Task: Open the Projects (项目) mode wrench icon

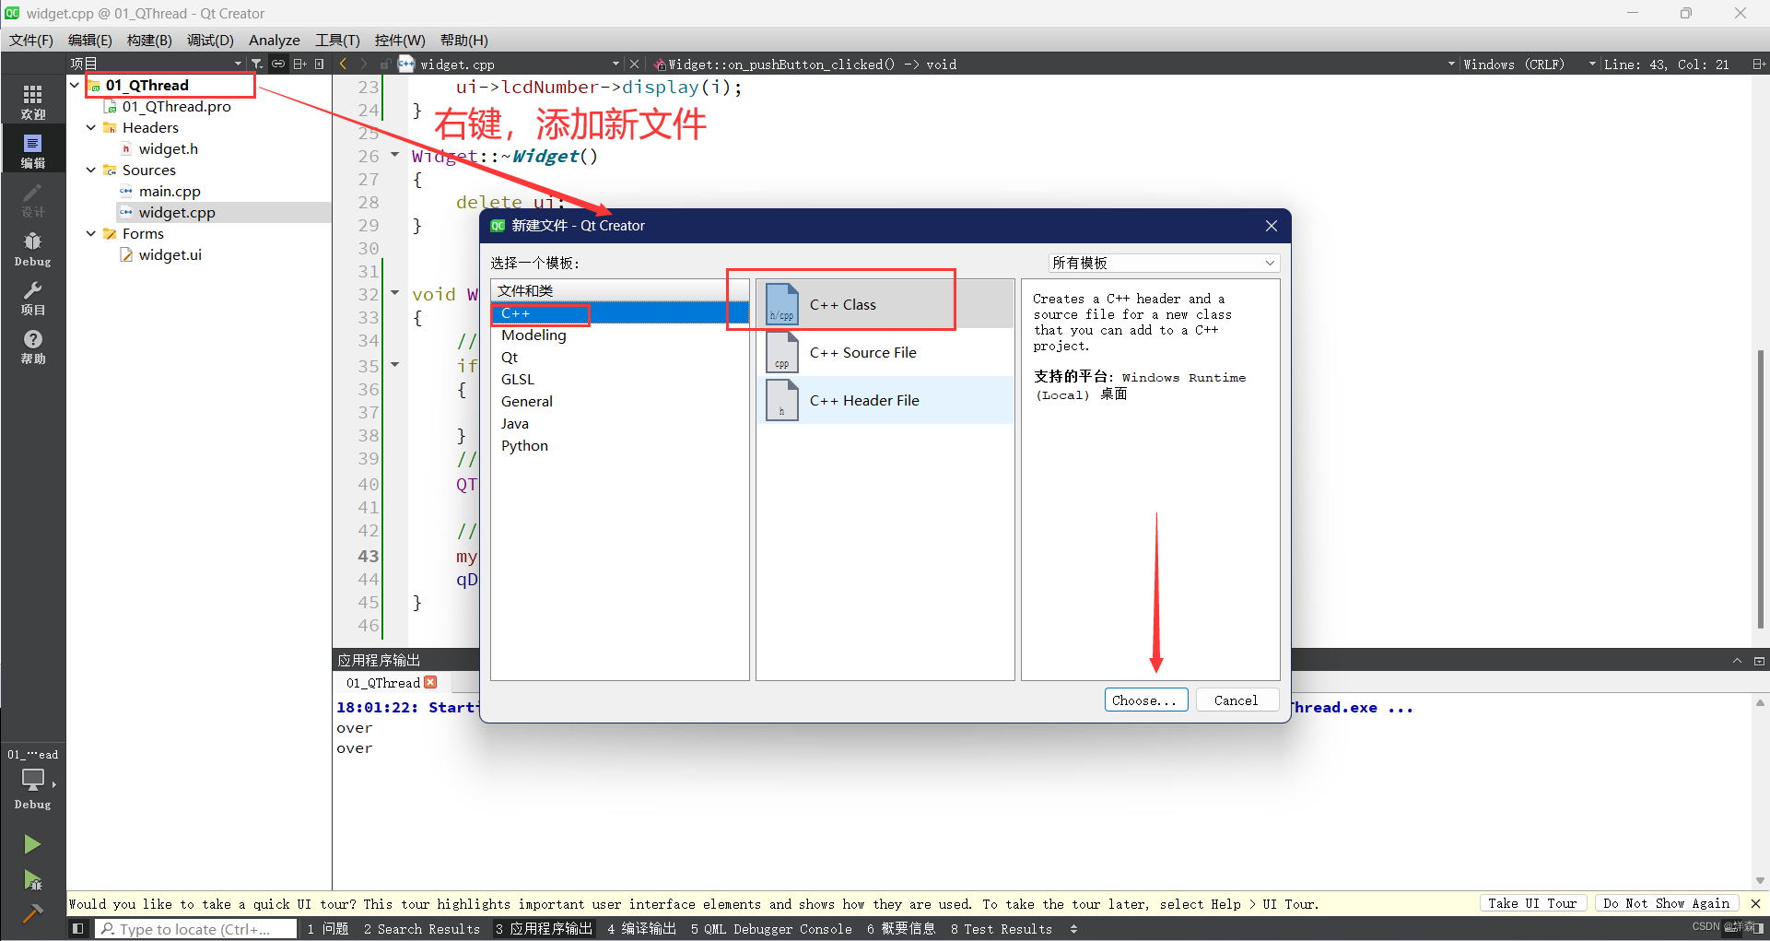Action: 33,298
